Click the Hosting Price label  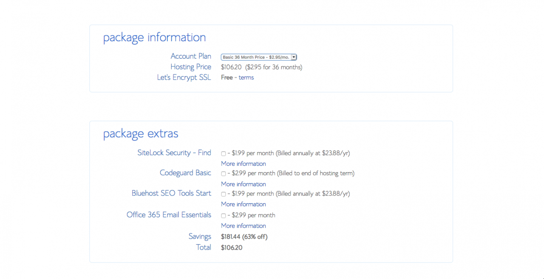coord(190,67)
